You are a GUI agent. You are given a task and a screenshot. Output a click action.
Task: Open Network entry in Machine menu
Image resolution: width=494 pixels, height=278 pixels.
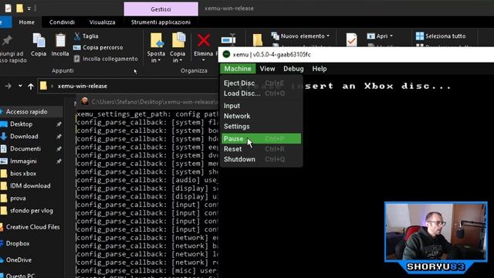tap(261, 117)
